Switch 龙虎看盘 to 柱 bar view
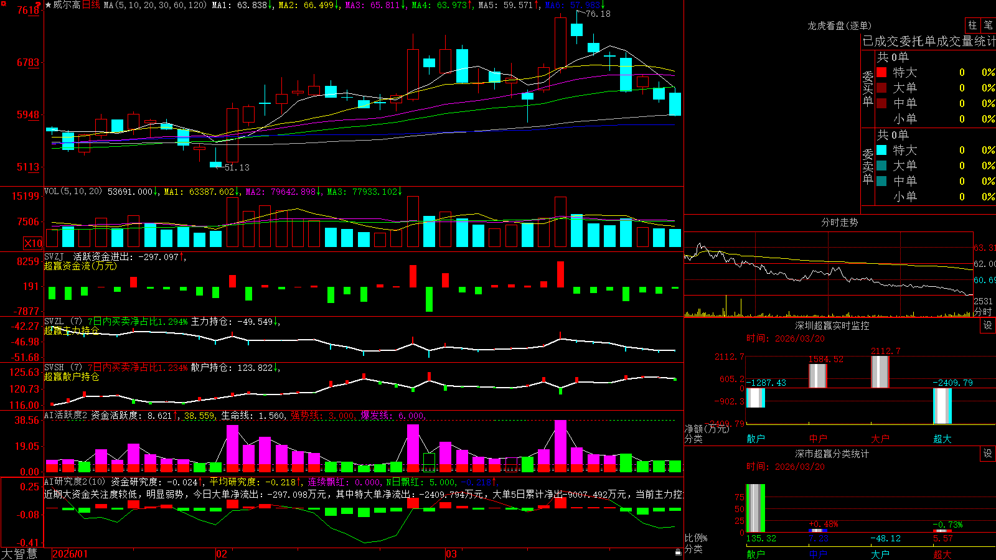 click(x=972, y=25)
